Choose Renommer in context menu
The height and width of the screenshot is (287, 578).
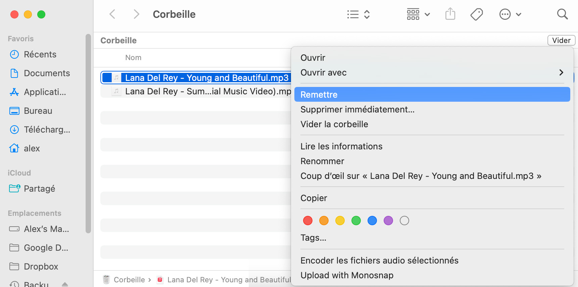point(432,161)
